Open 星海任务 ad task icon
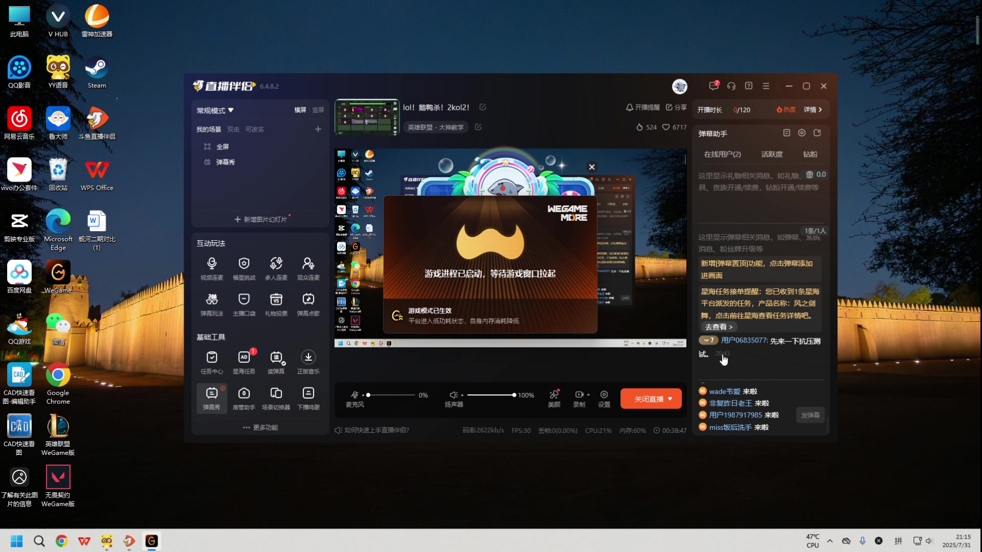The image size is (982, 552). coord(244,362)
